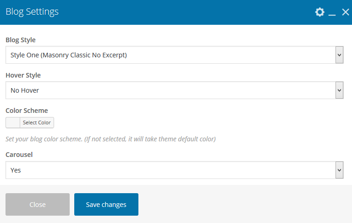Click the Save changes button

tap(106, 205)
